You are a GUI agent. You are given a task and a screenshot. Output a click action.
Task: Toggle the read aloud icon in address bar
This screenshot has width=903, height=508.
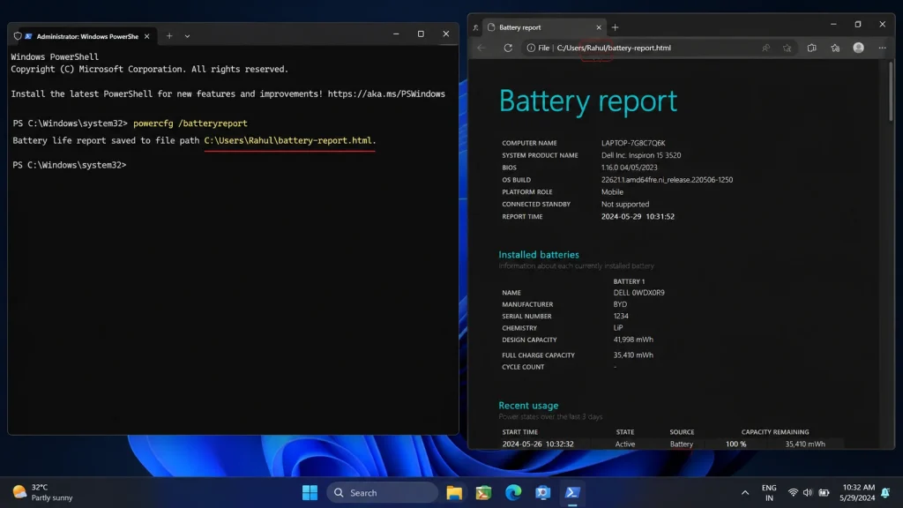pyautogui.click(x=765, y=48)
